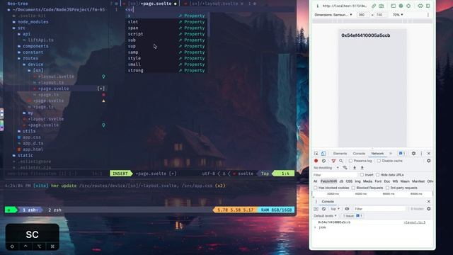Click the green circular icon in browser toolbar
The width and height of the screenshot is (453, 255).
[401, 6]
